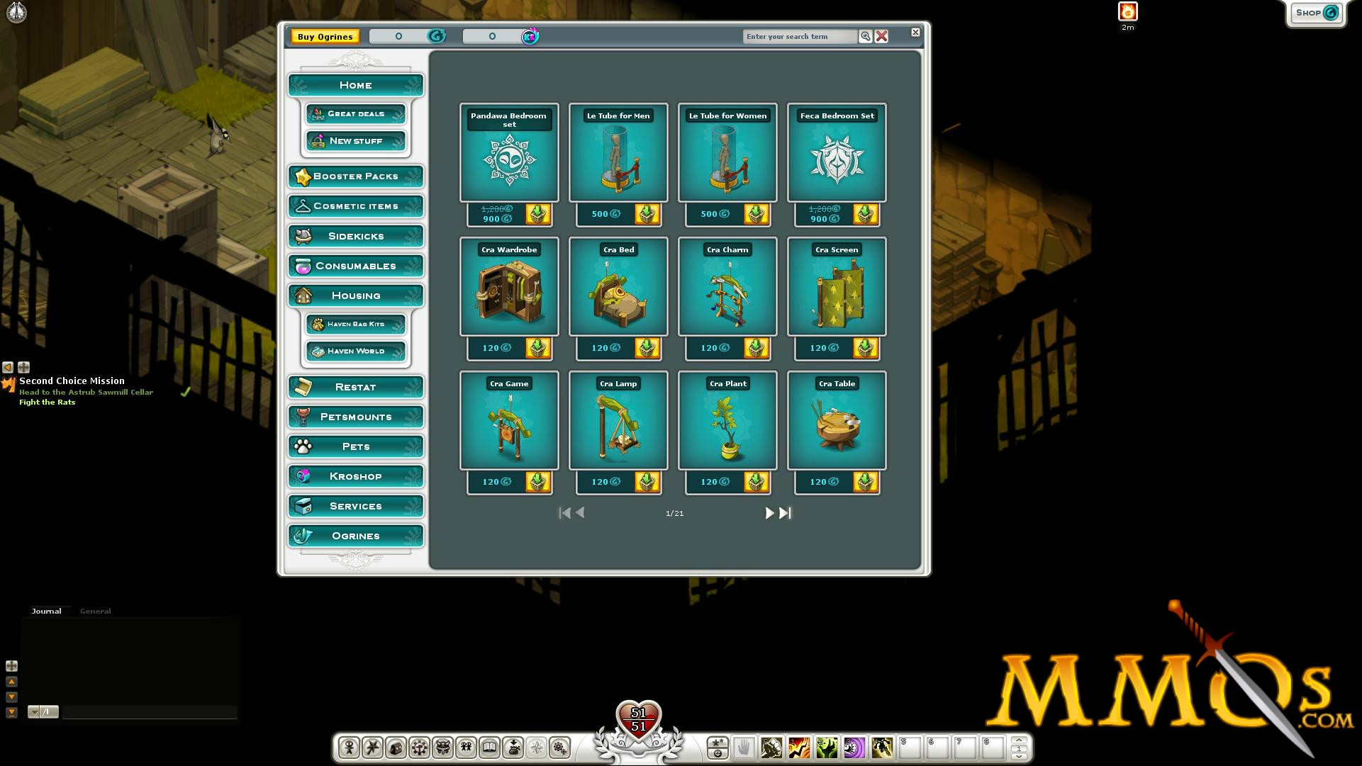Open the haven bag icon in bottom bar
This screenshot has height=766, width=1362.
coord(513,748)
